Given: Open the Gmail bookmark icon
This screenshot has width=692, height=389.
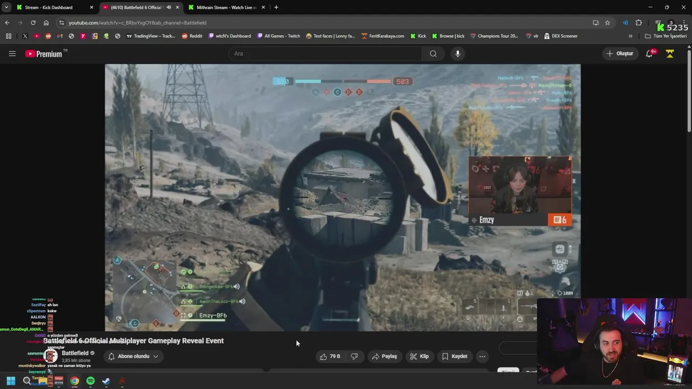Looking at the screenshot, I should (x=59, y=36).
